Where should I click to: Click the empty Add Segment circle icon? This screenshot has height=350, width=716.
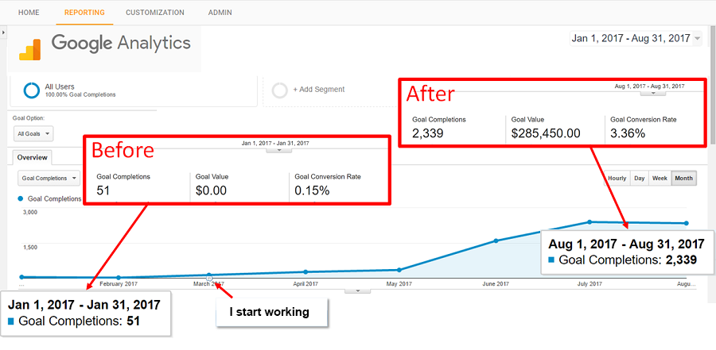tap(280, 90)
